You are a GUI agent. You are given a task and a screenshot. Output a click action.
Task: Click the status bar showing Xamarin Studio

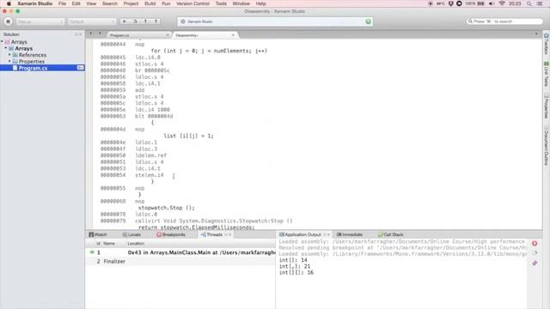click(275, 21)
